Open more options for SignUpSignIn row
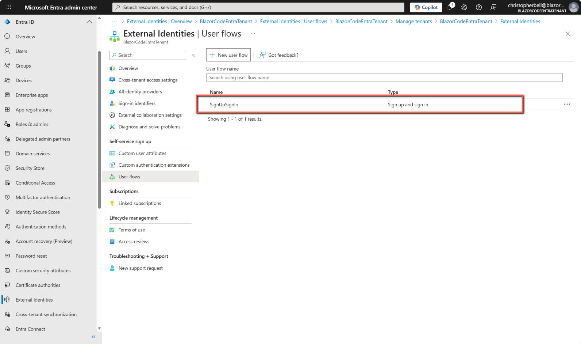This screenshot has width=581, height=344. pos(567,105)
